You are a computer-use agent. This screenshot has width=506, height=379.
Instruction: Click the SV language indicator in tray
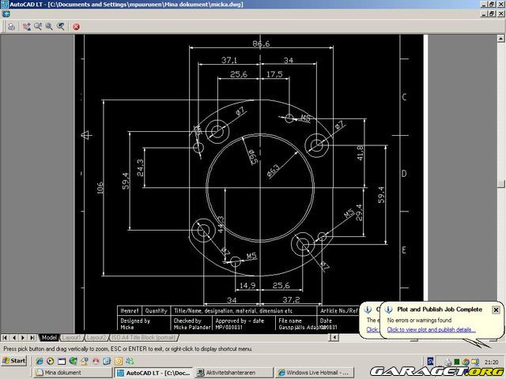[x=430, y=362]
